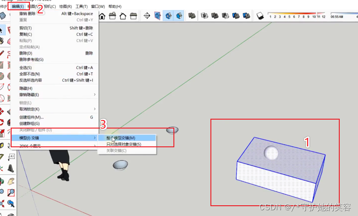Image resolution: width=358 pixels, height=216 pixels.
Task: Click the Outer Shell solid tool
Action: (x=192, y=16)
